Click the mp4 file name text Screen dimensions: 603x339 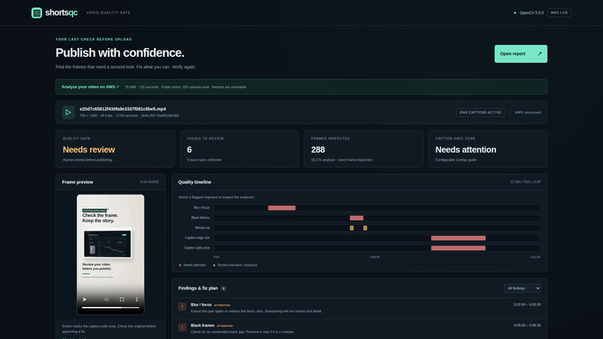pyautogui.click(x=123, y=109)
